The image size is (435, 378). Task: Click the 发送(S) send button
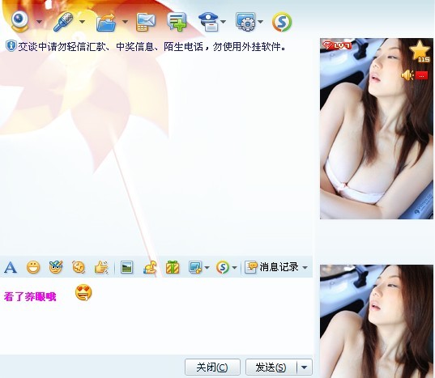pos(271,367)
